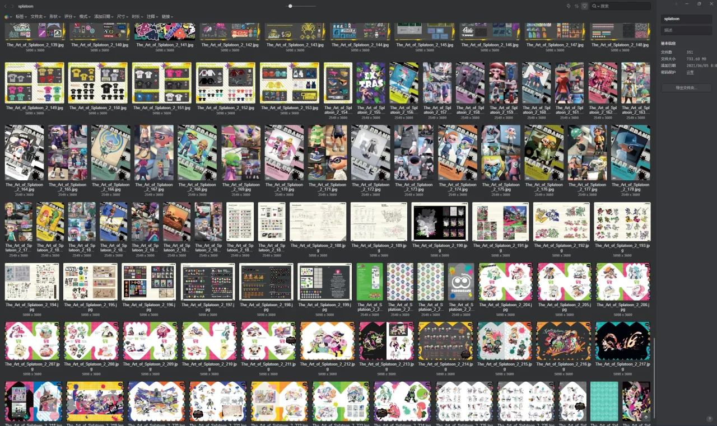This screenshot has width=717, height=426.
Task: Select thumbnail The_Art_of_Splatoon_2_178.jpg
Action: tap(630, 152)
